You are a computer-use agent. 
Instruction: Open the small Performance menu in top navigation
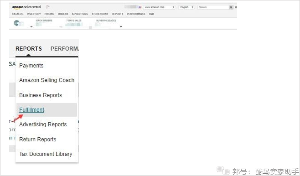pyautogui.click(x=136, y=14)
